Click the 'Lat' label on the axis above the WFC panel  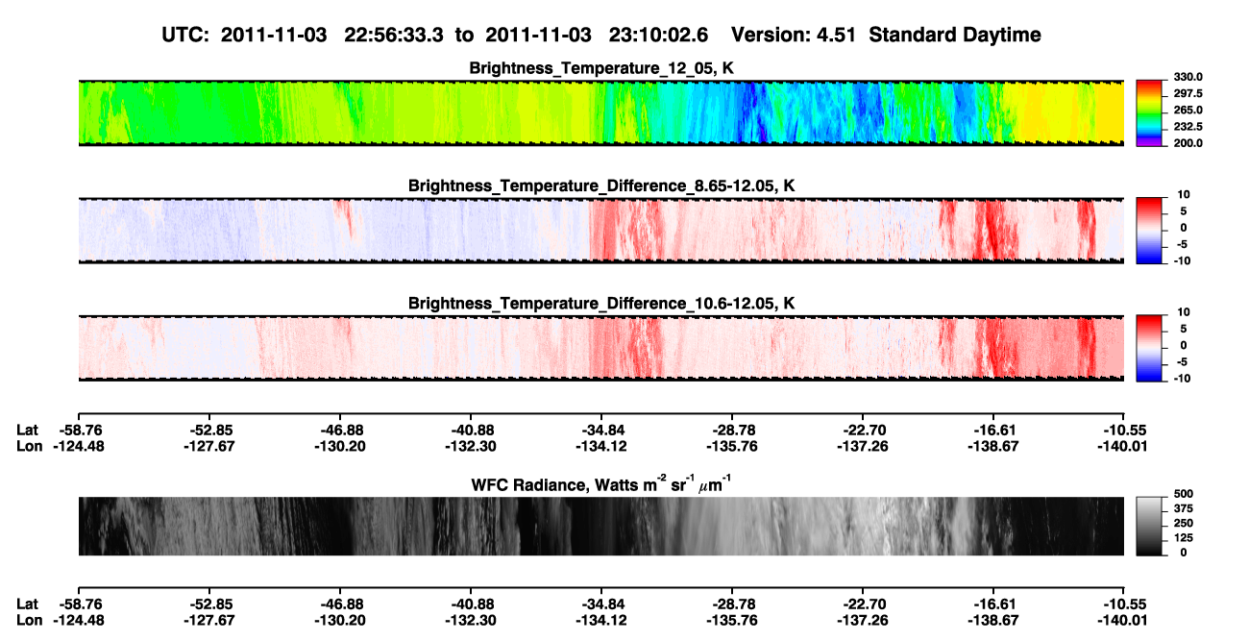28,431
